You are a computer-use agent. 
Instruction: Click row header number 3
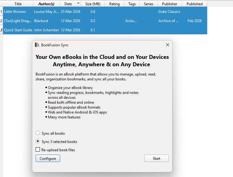pos(1,30)
